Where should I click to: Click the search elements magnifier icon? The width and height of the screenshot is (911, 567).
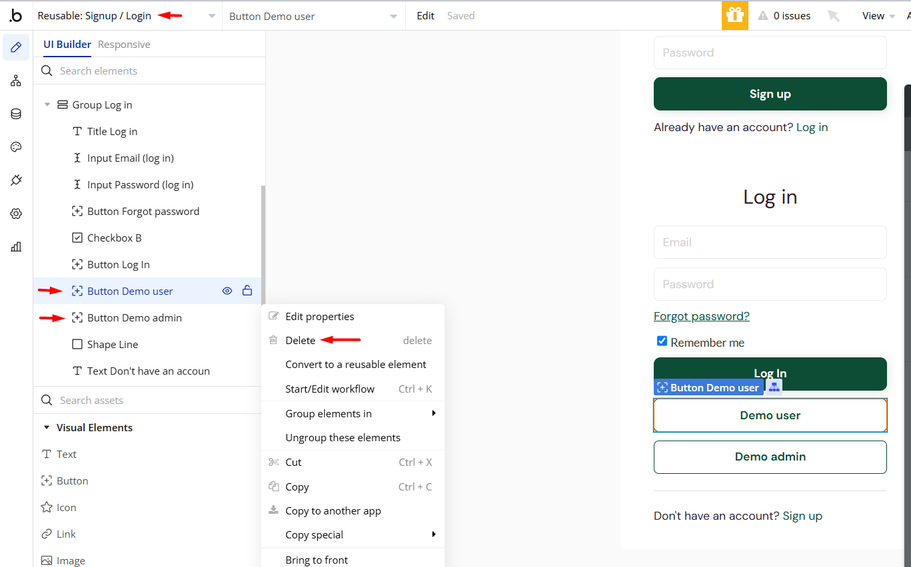point(47,71)
